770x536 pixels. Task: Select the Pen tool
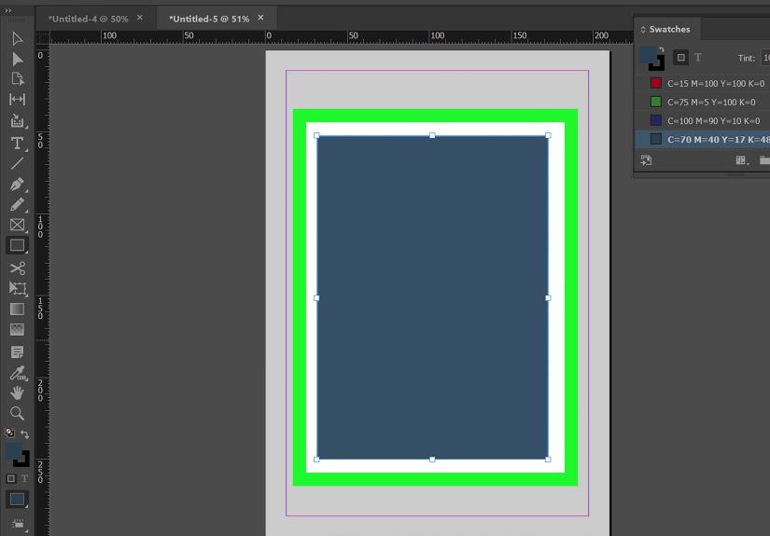[17, 184]
